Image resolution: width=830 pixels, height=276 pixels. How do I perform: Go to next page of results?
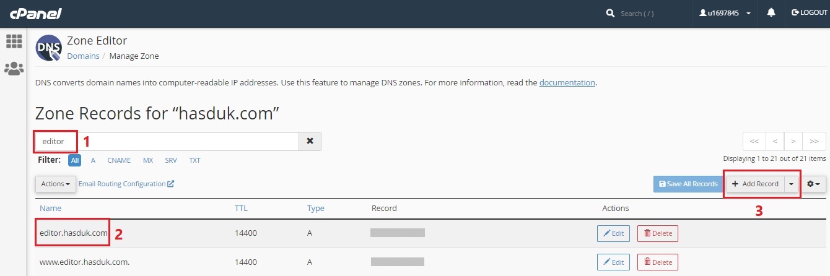[793, 141]
